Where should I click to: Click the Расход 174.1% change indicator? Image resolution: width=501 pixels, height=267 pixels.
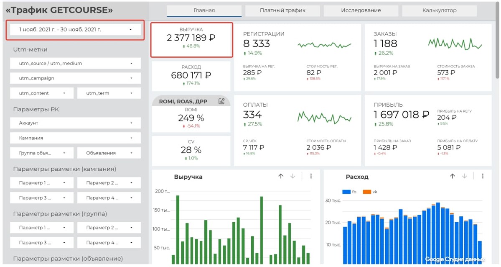coord(191,84)
